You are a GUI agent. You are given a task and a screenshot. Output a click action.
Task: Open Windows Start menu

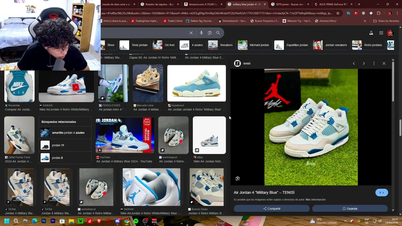pos(7,221)
